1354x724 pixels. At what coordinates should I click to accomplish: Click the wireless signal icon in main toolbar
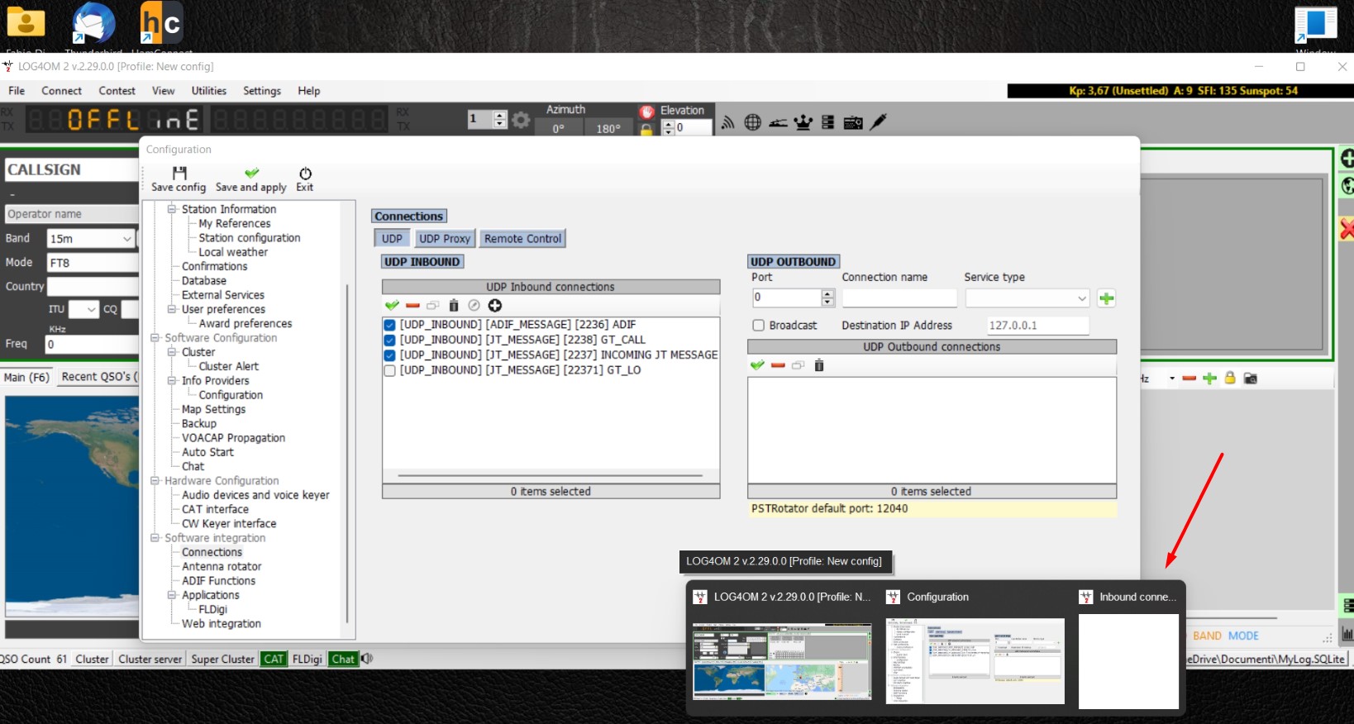click(x=727, y=122)
